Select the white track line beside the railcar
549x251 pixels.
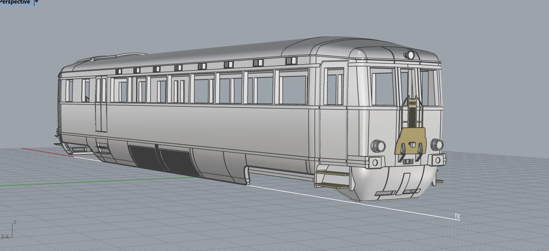(x=352, y=202)
